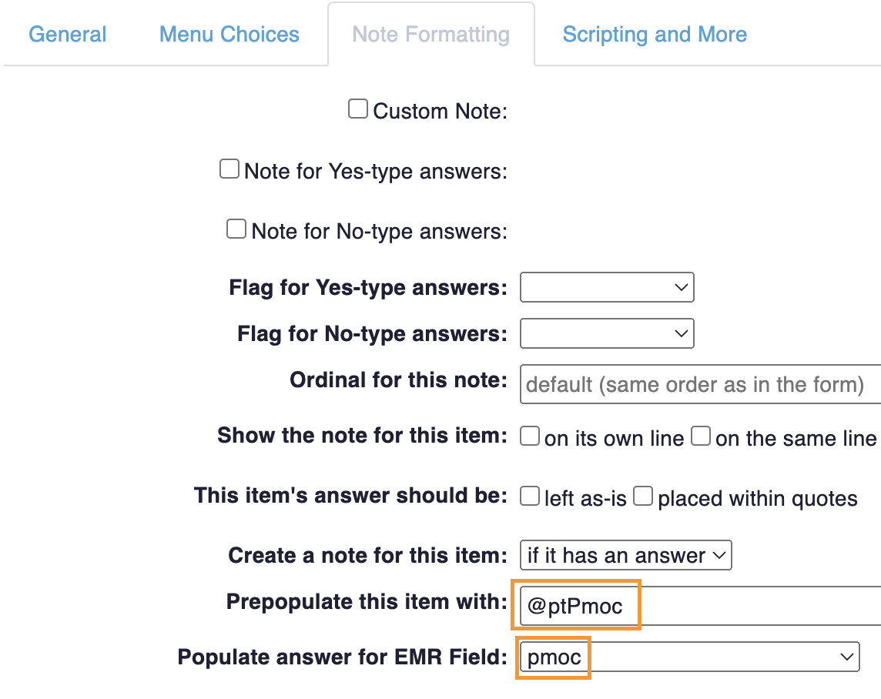This screenshot has height=699, width=881.
Task: Open the 'if it has an answer' dropdown
Action: (625, 556)
